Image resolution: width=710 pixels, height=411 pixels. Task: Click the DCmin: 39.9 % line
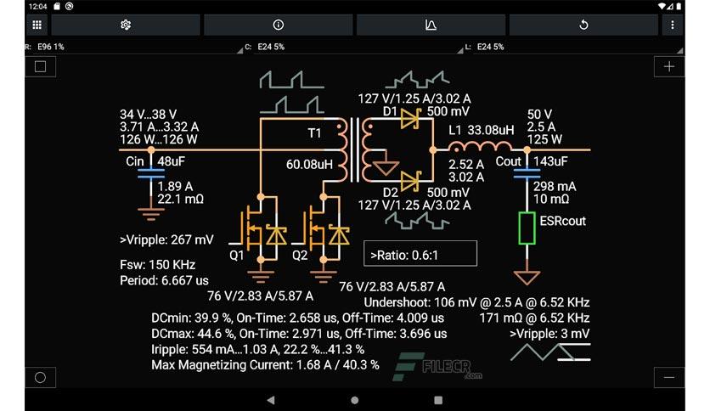(297, 318)
